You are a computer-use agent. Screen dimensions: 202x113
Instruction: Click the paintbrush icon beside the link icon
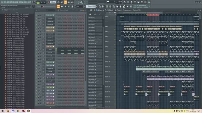(x=65, y=6)
